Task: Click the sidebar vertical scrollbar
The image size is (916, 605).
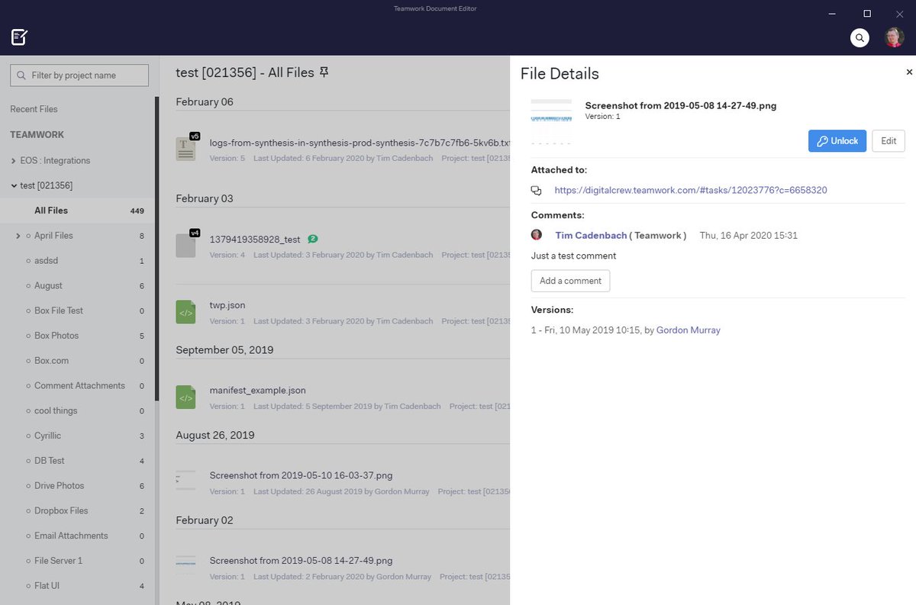Action: click(x=157, y=249)
